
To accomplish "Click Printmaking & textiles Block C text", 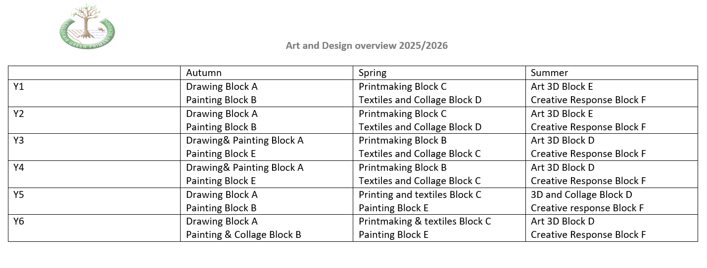I will 424,222.
